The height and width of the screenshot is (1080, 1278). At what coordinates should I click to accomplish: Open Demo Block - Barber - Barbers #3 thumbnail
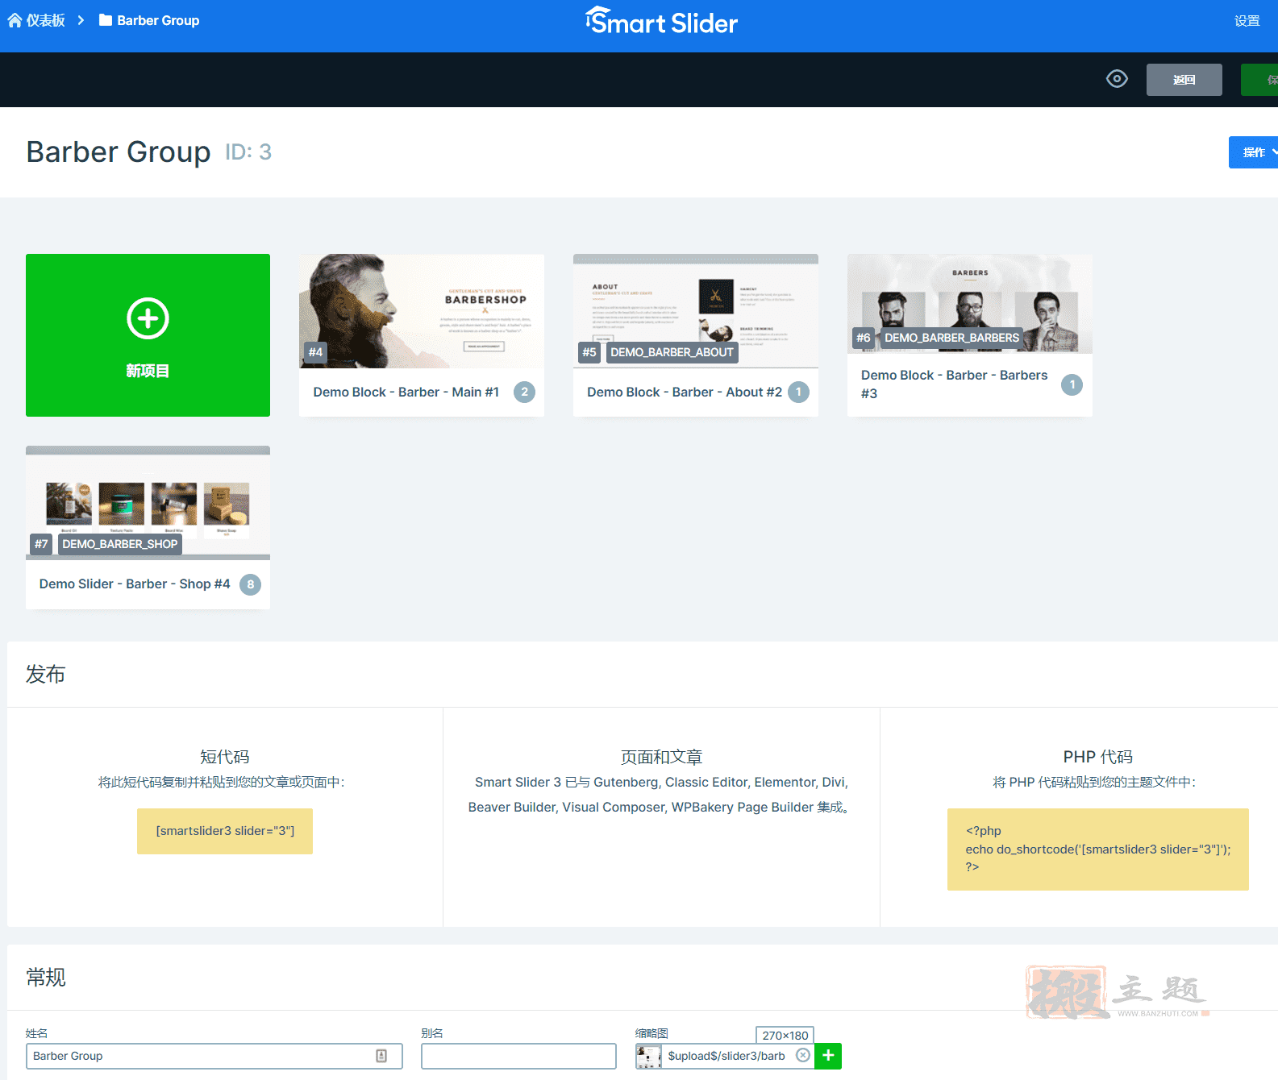(x=970, y=304)
